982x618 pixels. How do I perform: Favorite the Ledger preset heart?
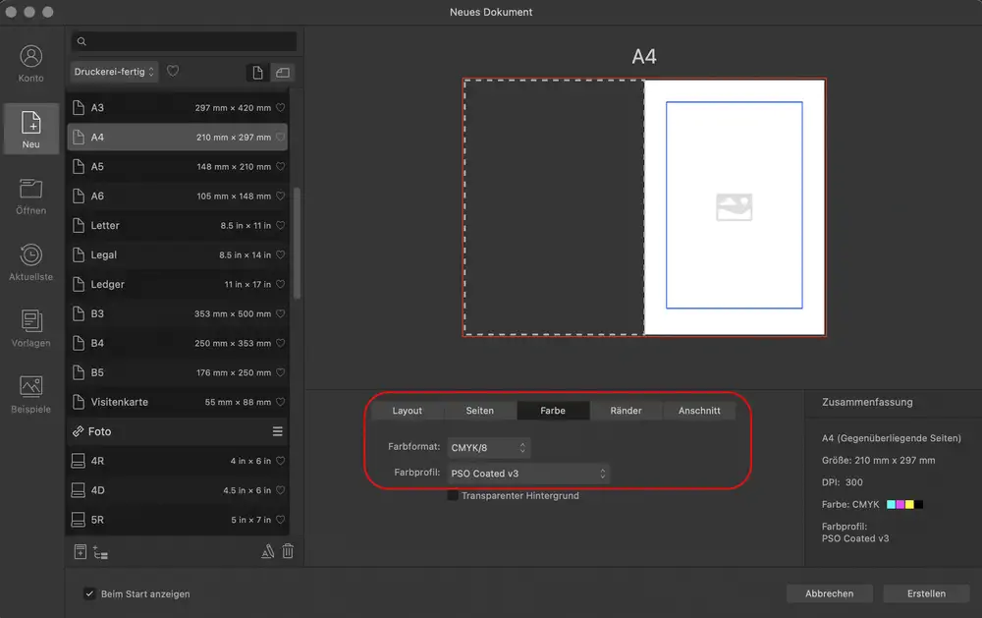pyautogui.click(x=281, y=284)
